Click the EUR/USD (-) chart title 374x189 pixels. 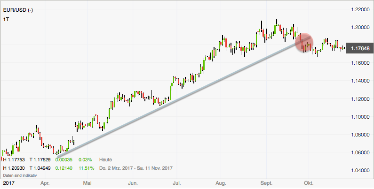tap(18, 10)
